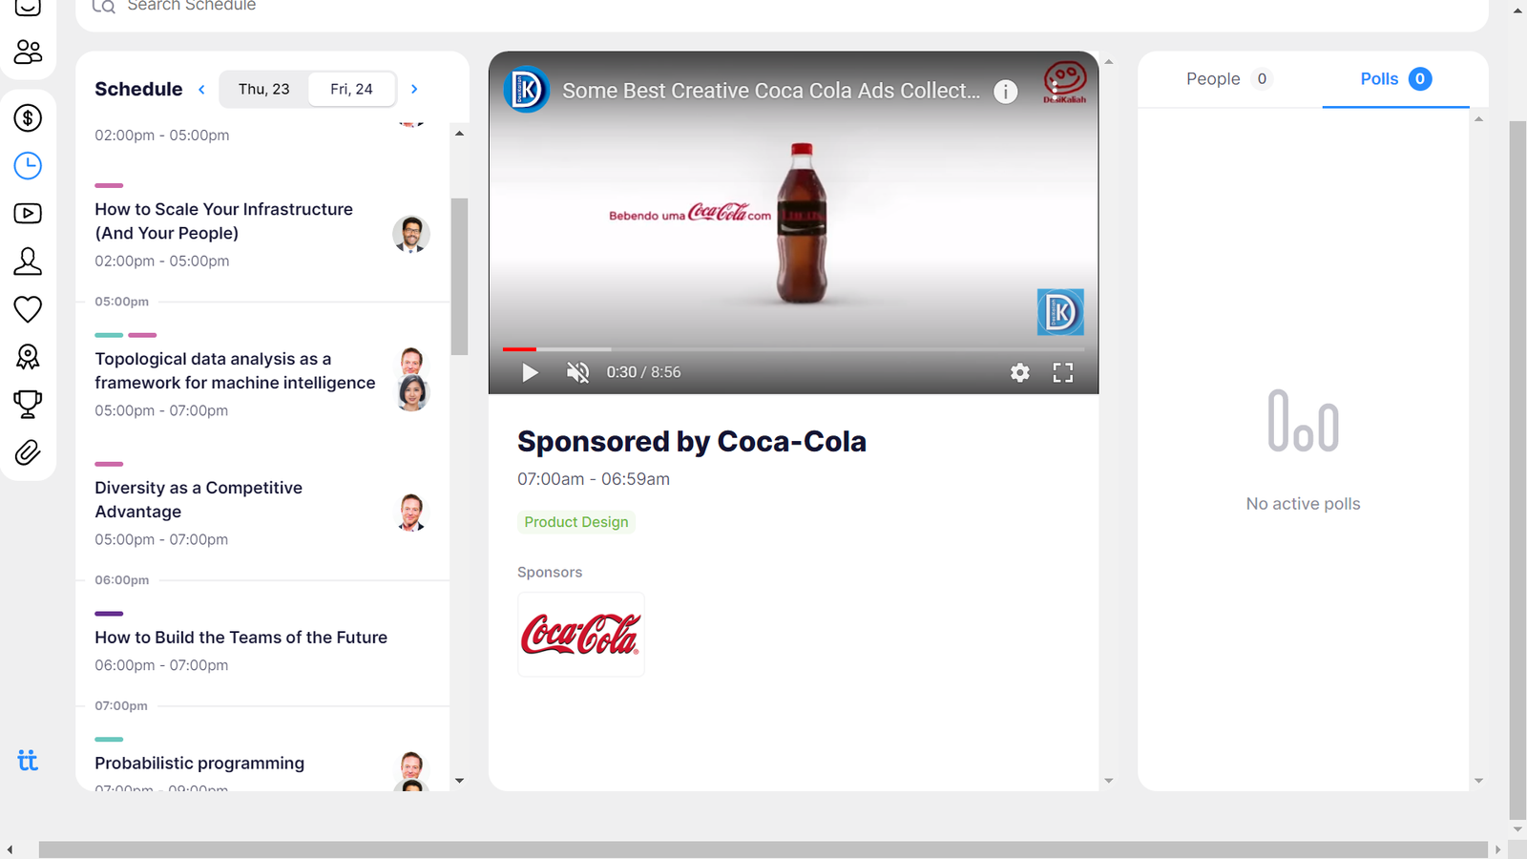Click the 06:00pm time divider label

121,580
